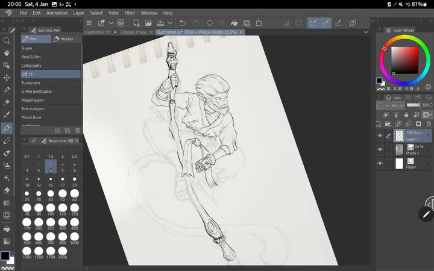Click the Fill icon in command bar
The image size is (434, 271).
[234, 23]
